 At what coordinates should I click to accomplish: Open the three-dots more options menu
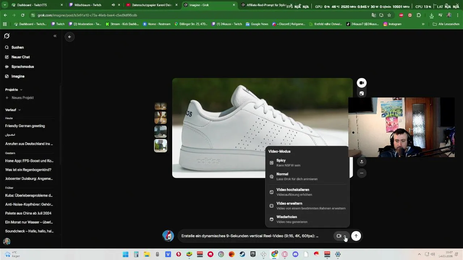(x=361, y=173)
